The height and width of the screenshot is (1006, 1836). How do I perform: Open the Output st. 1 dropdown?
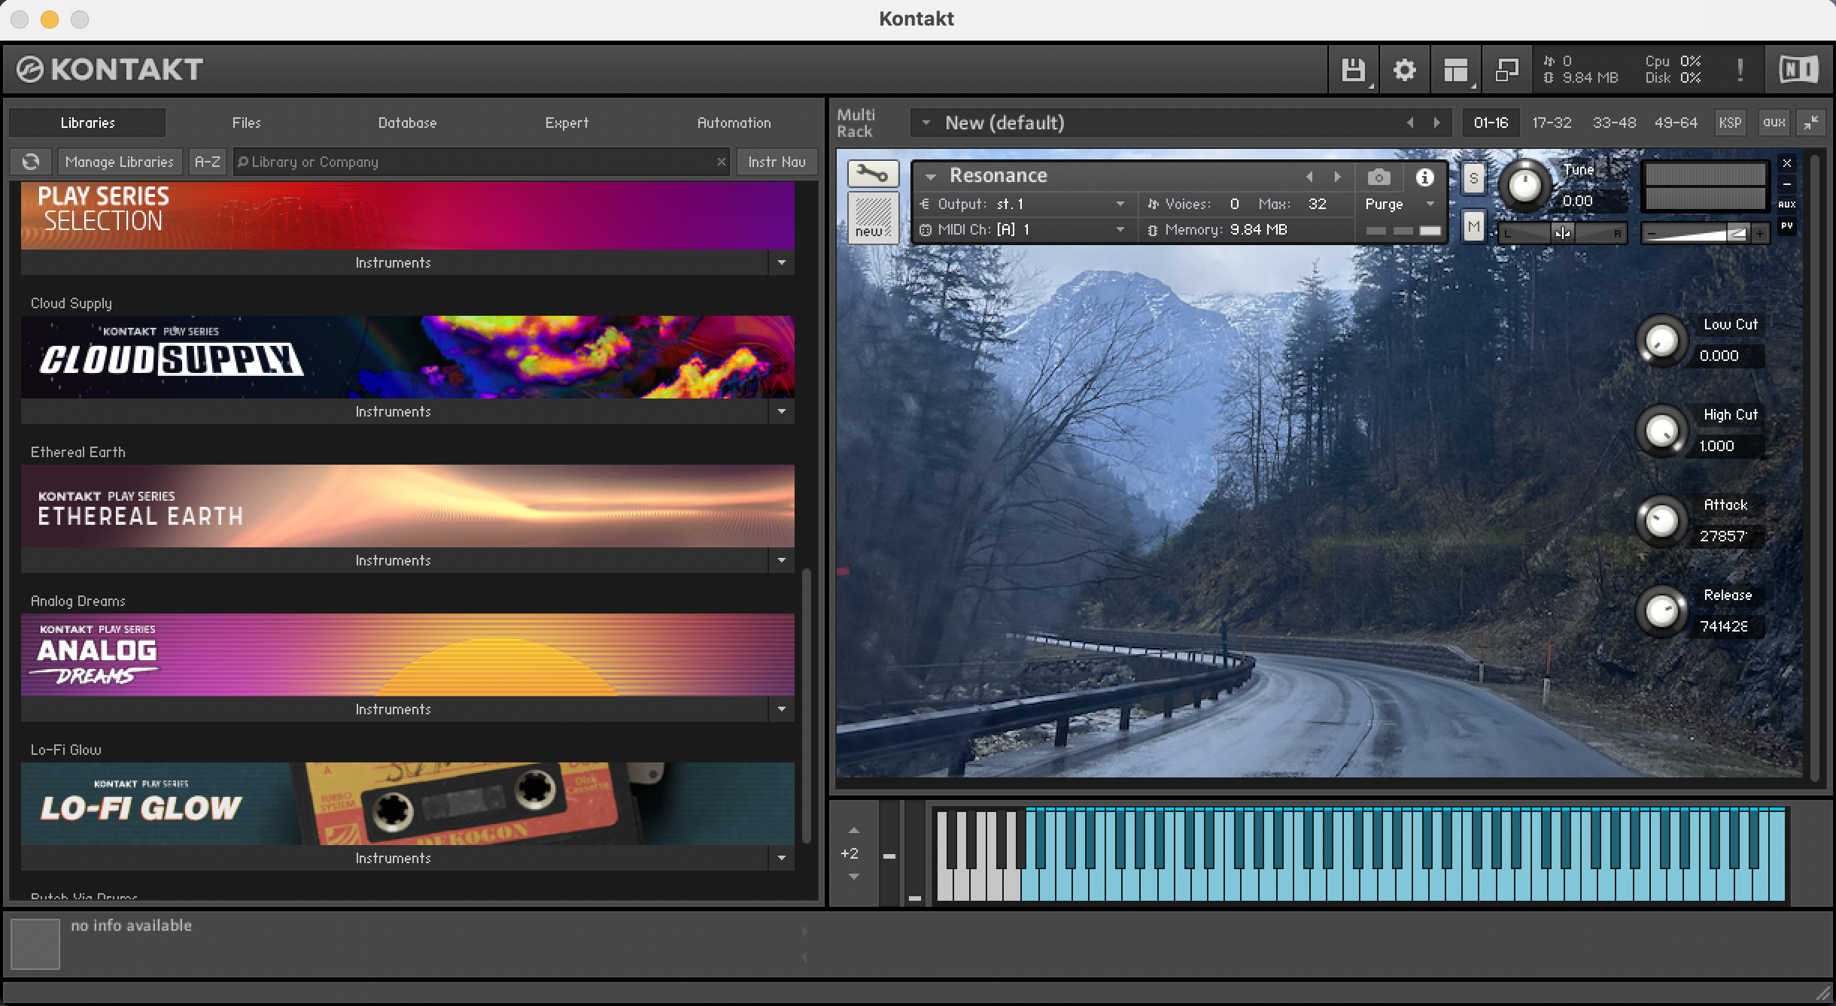(x=1120, y=204)
